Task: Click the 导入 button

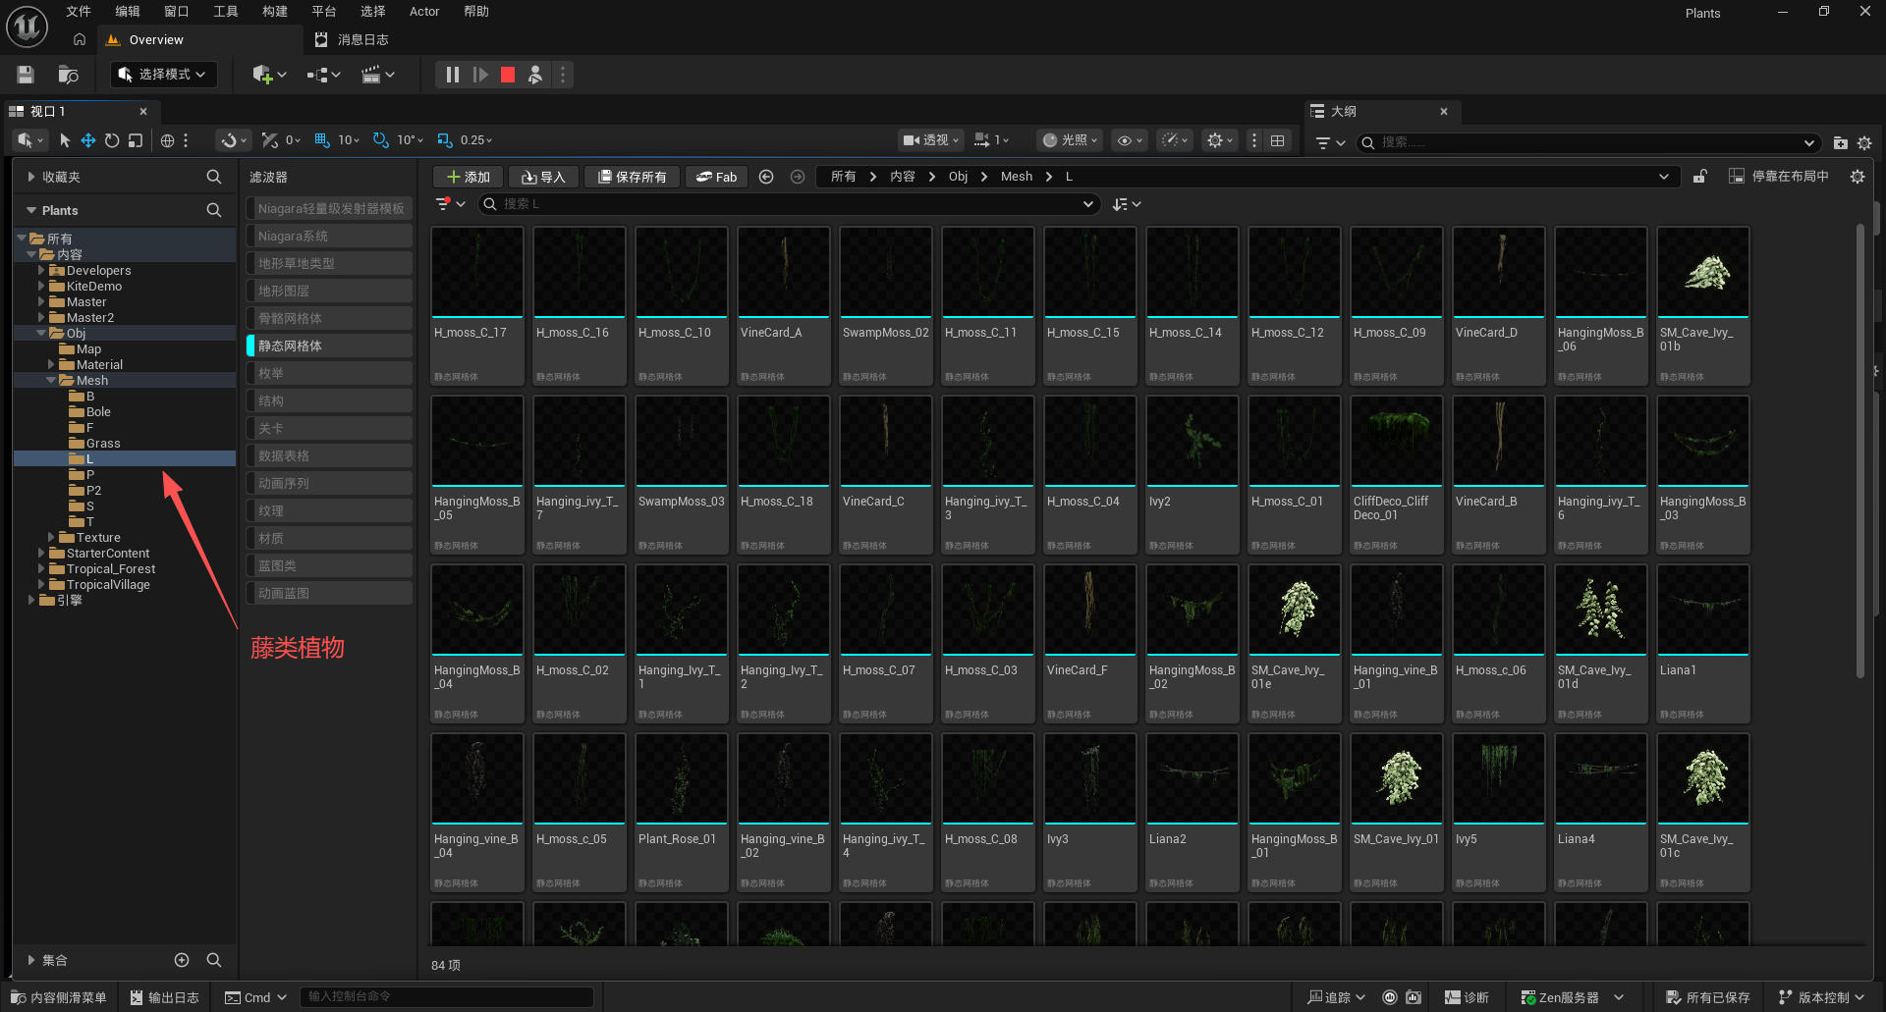Action: click(543, 177)
